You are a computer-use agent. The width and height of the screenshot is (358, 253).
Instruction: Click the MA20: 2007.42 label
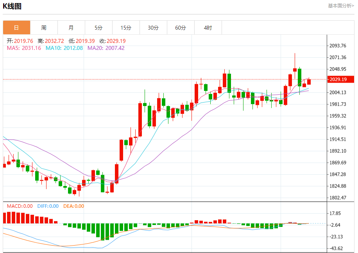pos(106,48)
